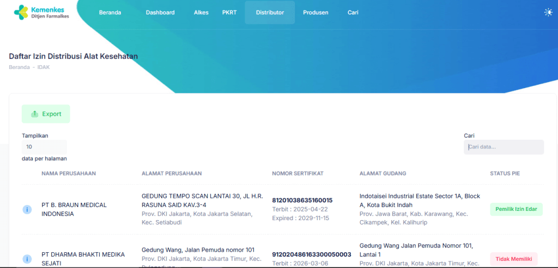Sort by Nama Perusahaan column header

(x=69, y=173)
